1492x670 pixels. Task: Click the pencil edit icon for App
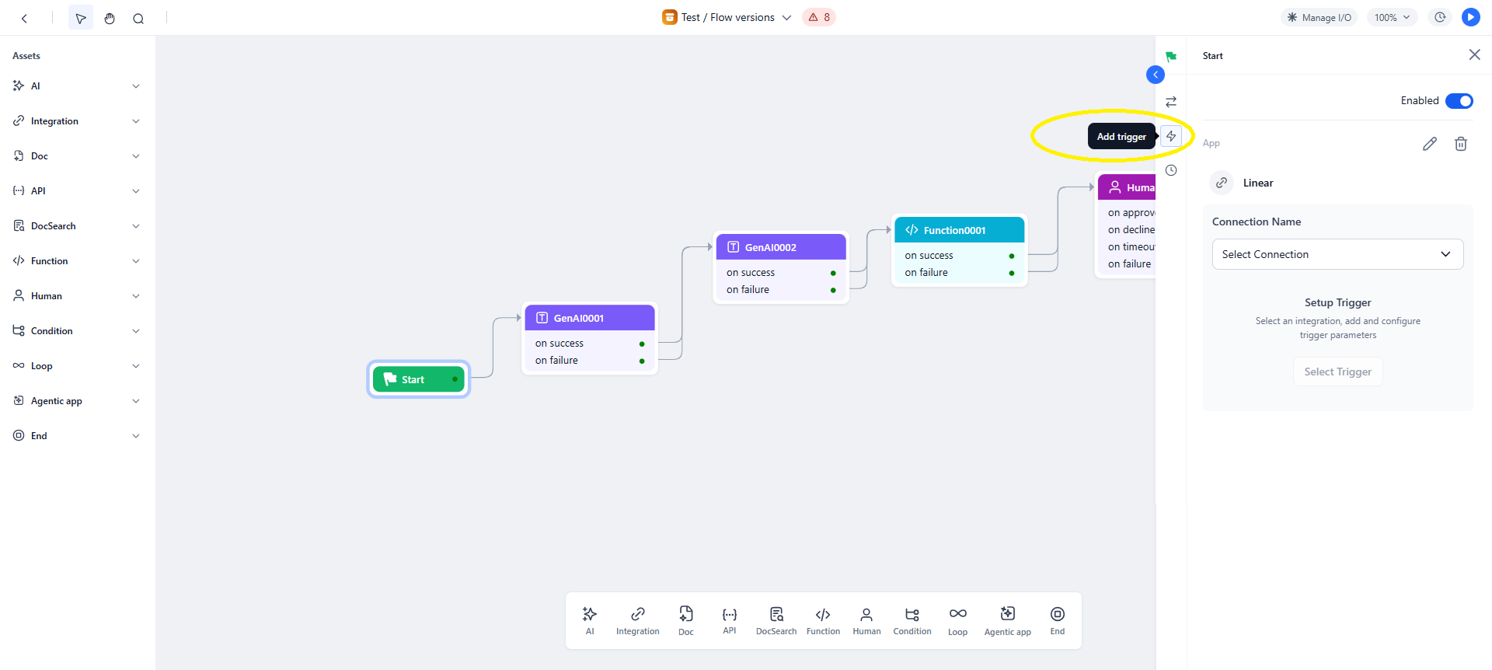(1429, 144)
